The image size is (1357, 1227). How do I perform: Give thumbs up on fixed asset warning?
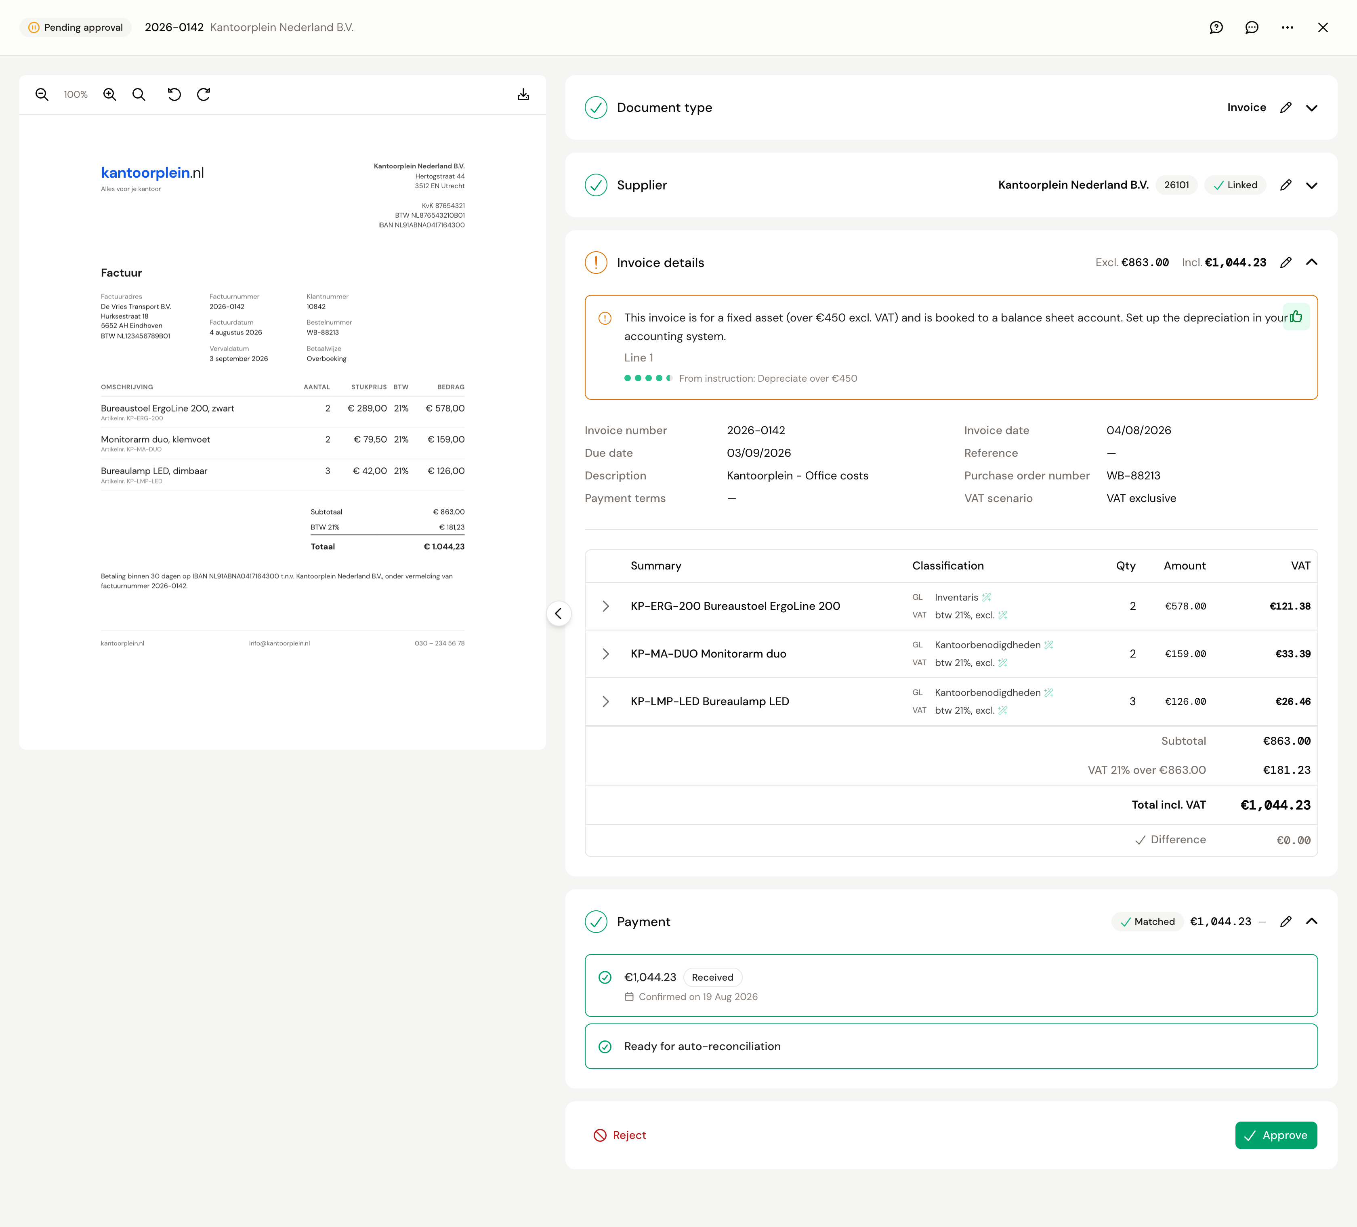click(x=1296, y=317)
